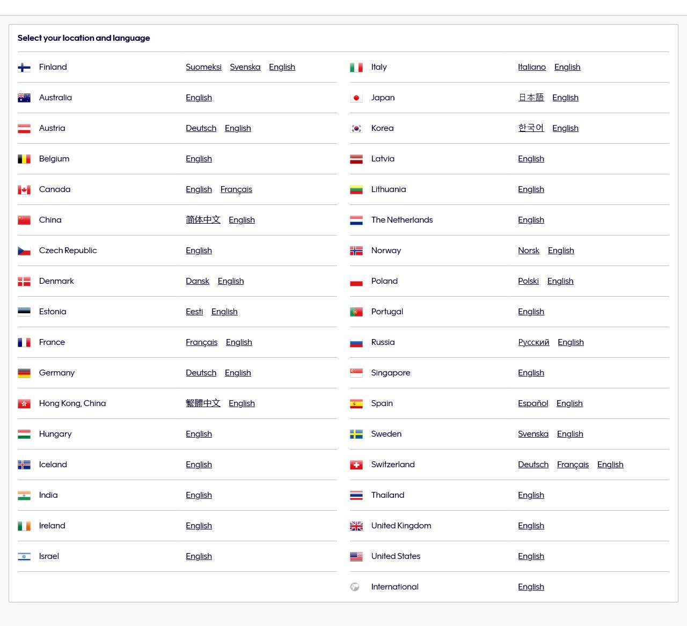Click the Norway country name
The image size is (687, 626).
pos(386,251)
